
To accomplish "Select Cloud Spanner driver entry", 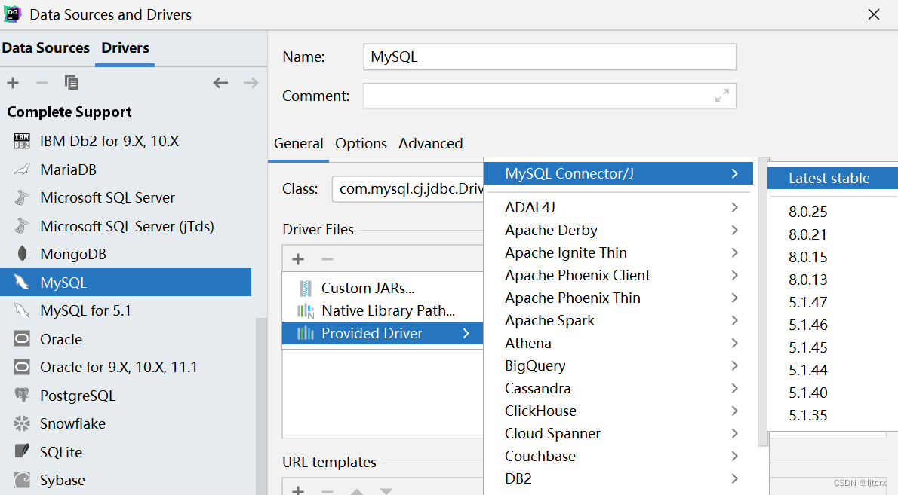I will click(x=619, y=434).
